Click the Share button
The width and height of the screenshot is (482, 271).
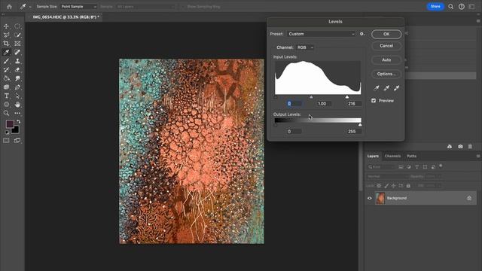[x=435, y=7]
